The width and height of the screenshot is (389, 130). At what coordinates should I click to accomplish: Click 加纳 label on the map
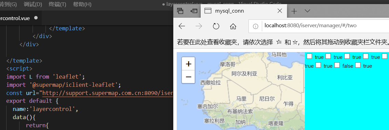[240, 122]
